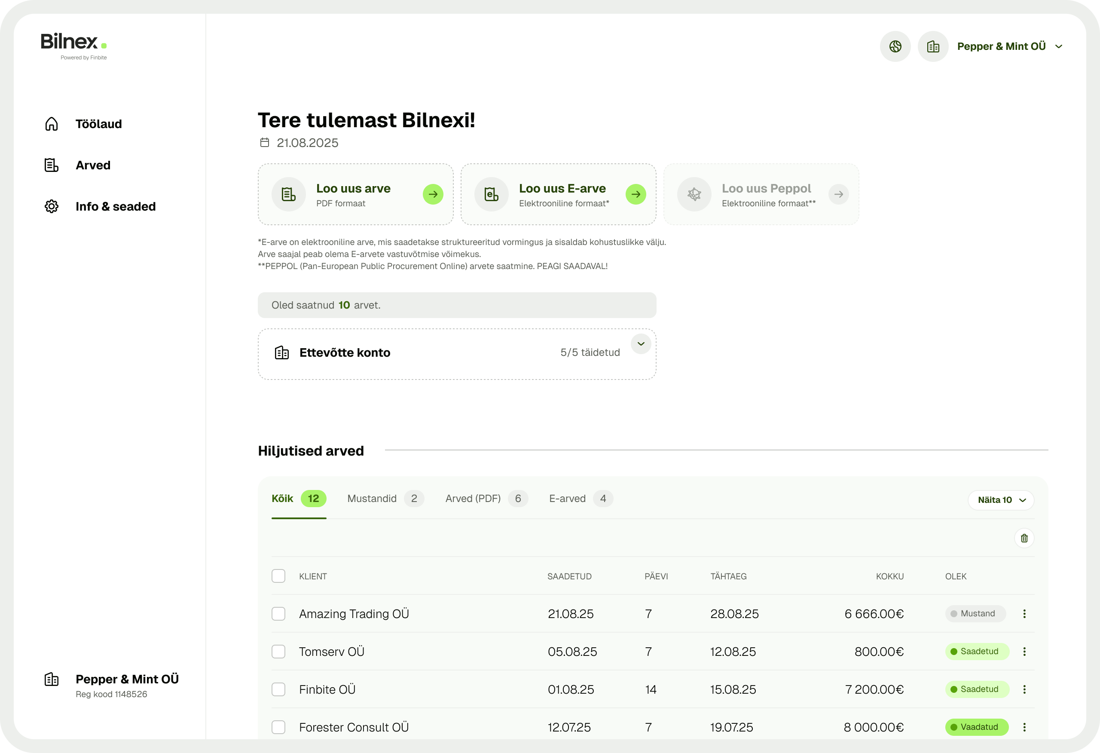The image size is (1100, 753).
Task: Click the trash delete icon
Action: (1024, 539)
